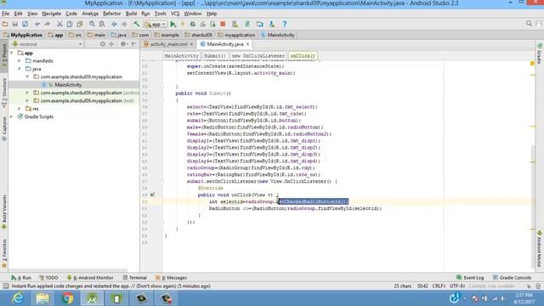Expand the Gradle Scripts node
This screenshot has width=544, height=306.
[x=12, y=116]
